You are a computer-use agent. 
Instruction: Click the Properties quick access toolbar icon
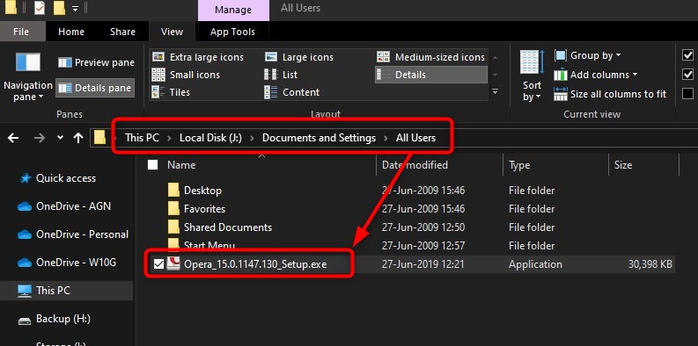pyautogui.click(x=40, y=8)
